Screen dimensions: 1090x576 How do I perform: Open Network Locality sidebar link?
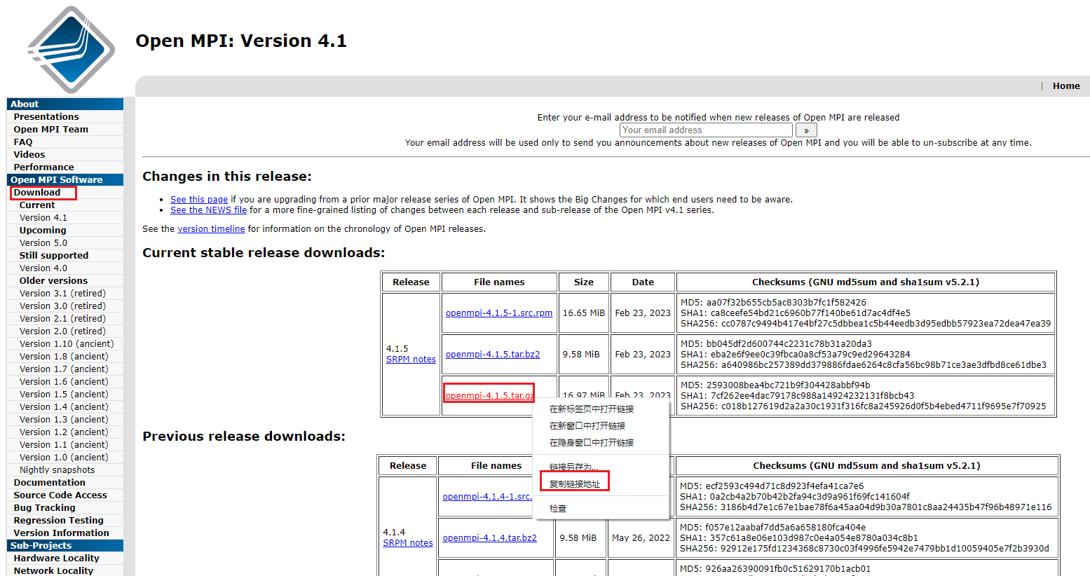[x=54, y=570]
